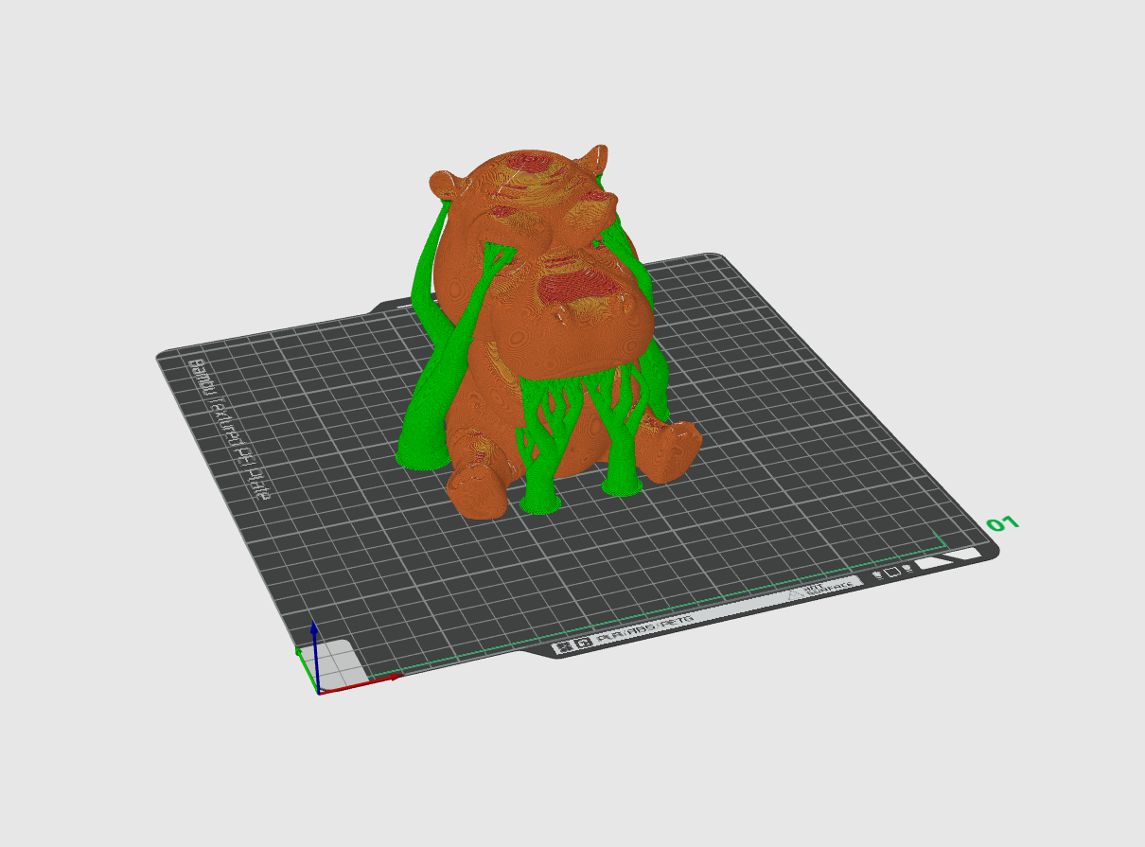This screenshot has height=847, width=1145.
Task: Click the white stripe marker at plate corner
Action: tap(947, 558)
